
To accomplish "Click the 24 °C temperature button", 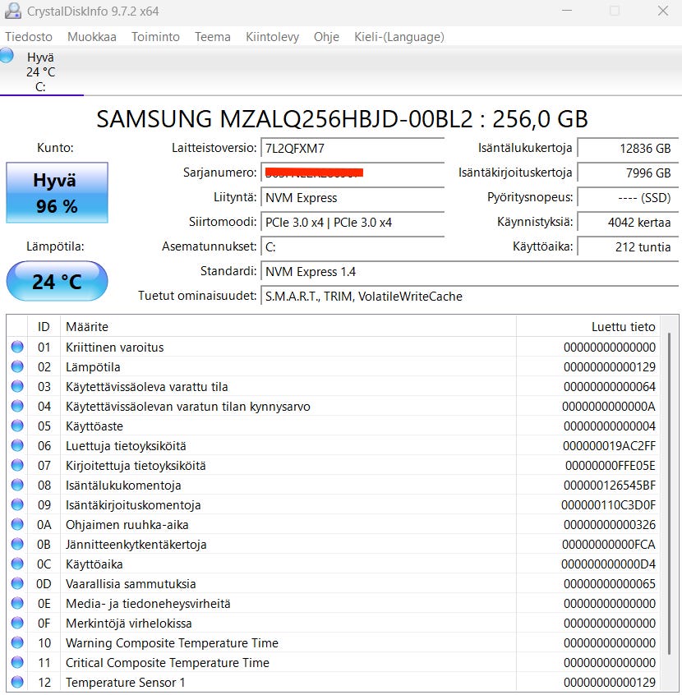I will [x=57, y=282].
